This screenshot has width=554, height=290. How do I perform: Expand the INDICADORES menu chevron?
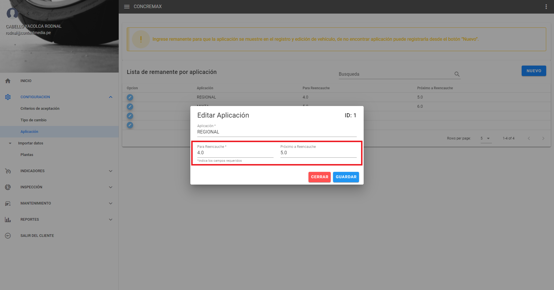click(x=111, y=171)
